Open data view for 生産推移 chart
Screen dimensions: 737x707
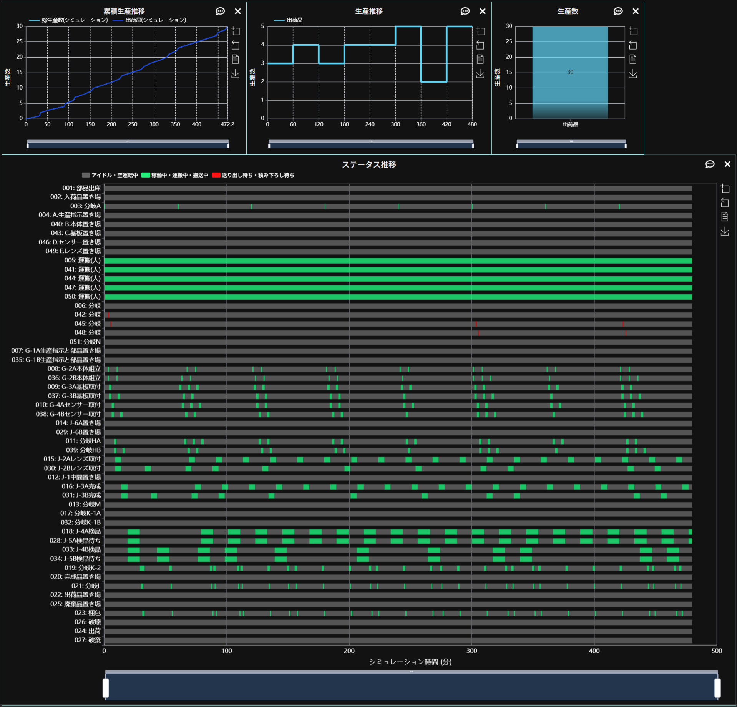480,59
